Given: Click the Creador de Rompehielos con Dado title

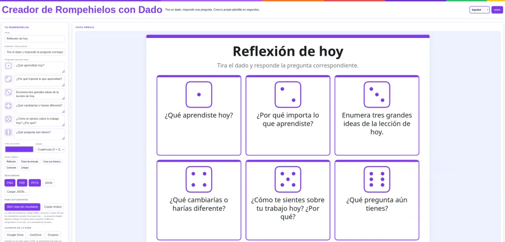Looking at the screenshot, I should 82,10.
